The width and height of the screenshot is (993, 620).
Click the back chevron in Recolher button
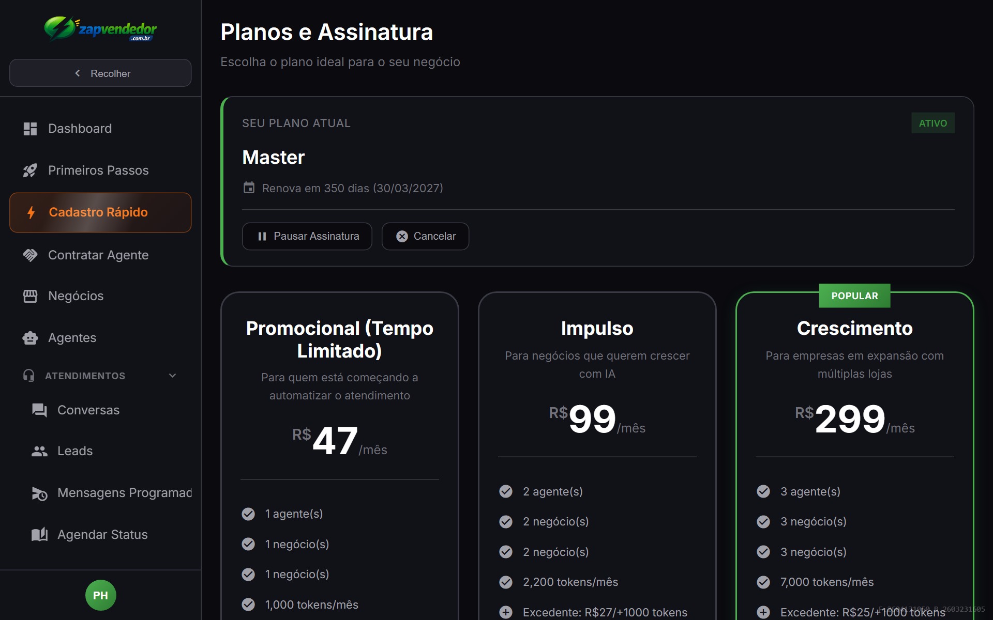[78, 73]
